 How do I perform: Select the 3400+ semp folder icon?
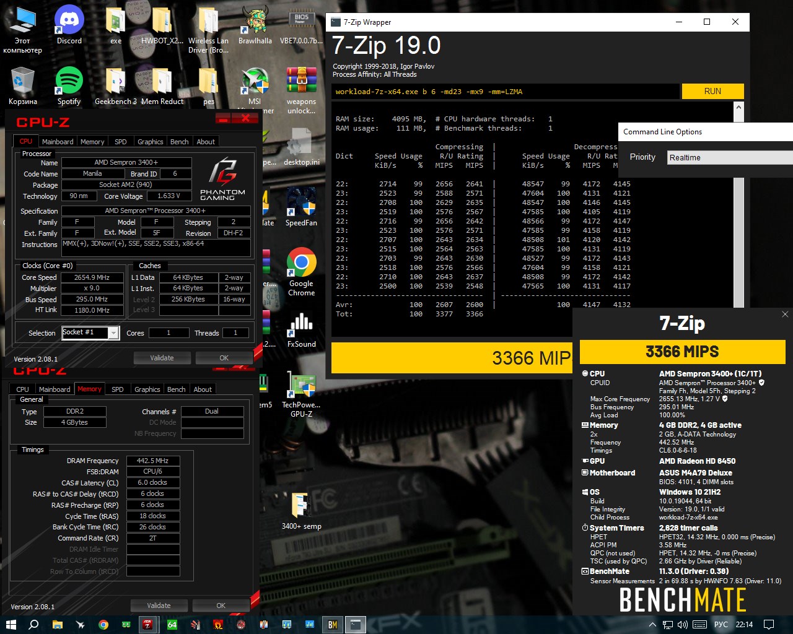pos(302,511)
